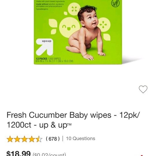Click the smiling cucumber face graphic
Viewport: 156px width, 156px height.
(69, 27)
